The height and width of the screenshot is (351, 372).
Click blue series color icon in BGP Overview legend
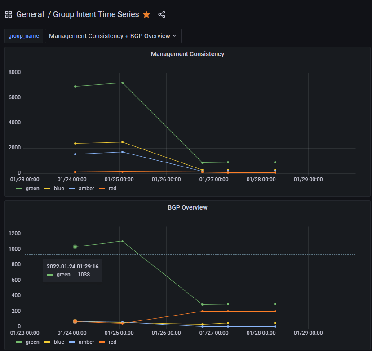point(47,342)
